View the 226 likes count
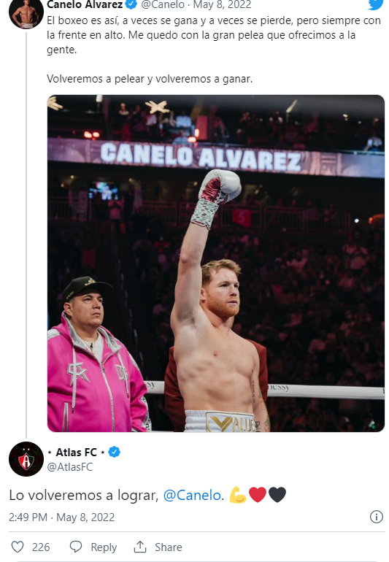 coord(41,547)
